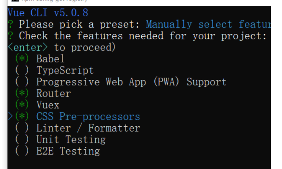Screen dimensions: 282x169
Task: Select the Babel feature label
Action: click(50, 59)
